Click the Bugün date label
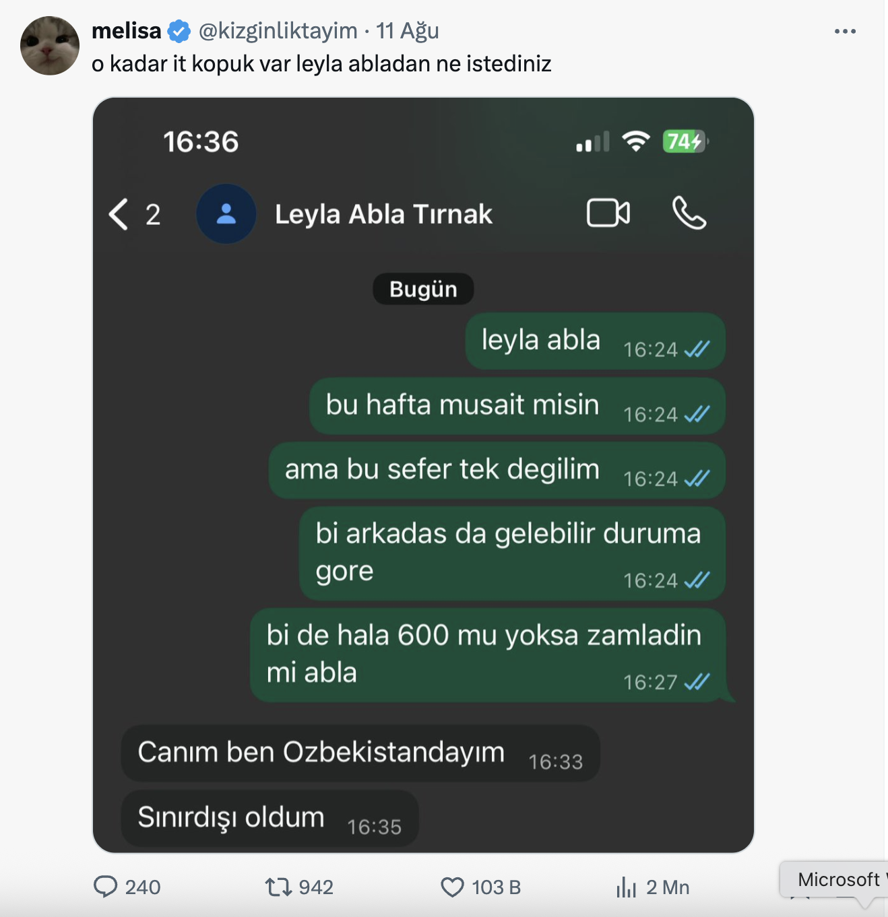888x917 pixels. point(423,289)
